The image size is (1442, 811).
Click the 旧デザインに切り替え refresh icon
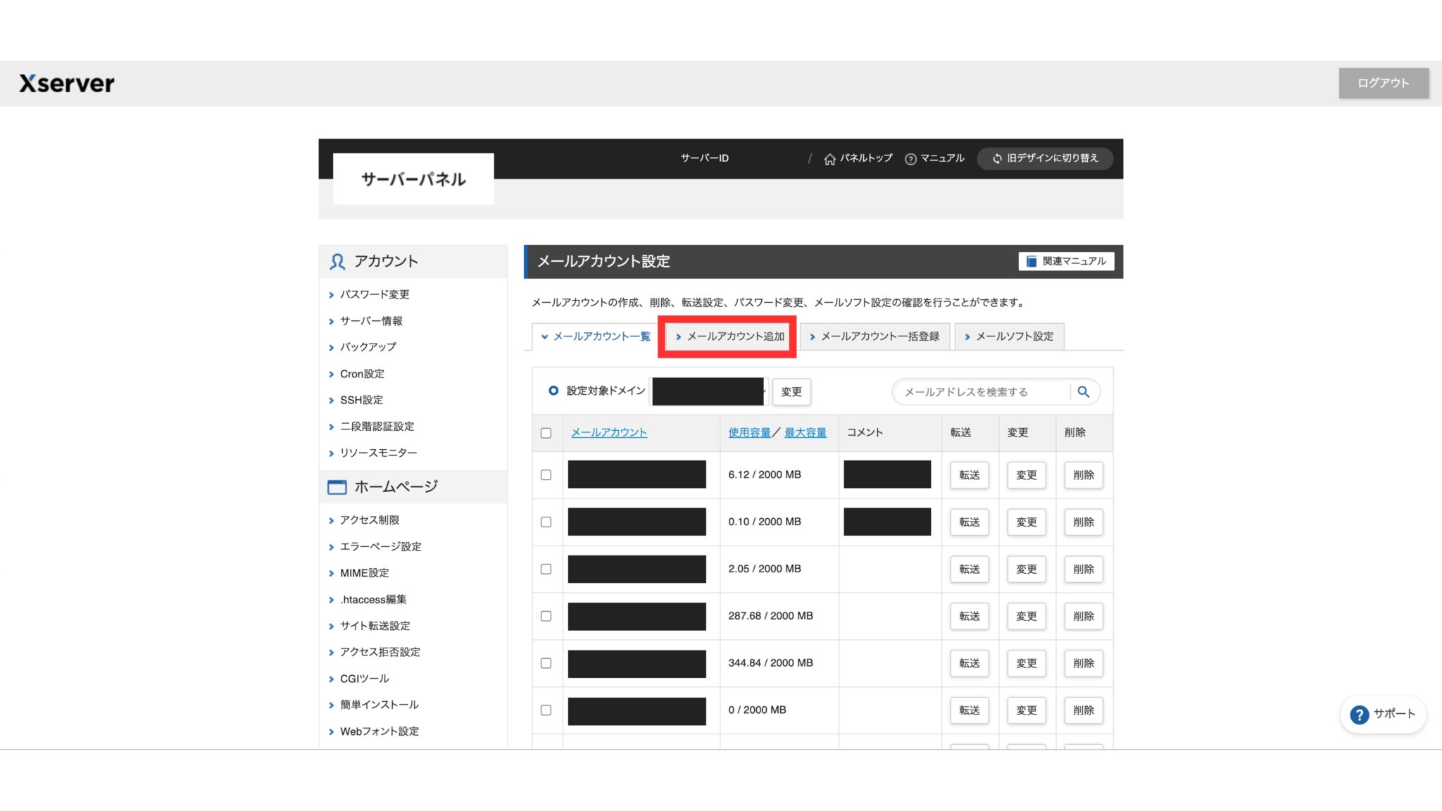tap(997, 158)
